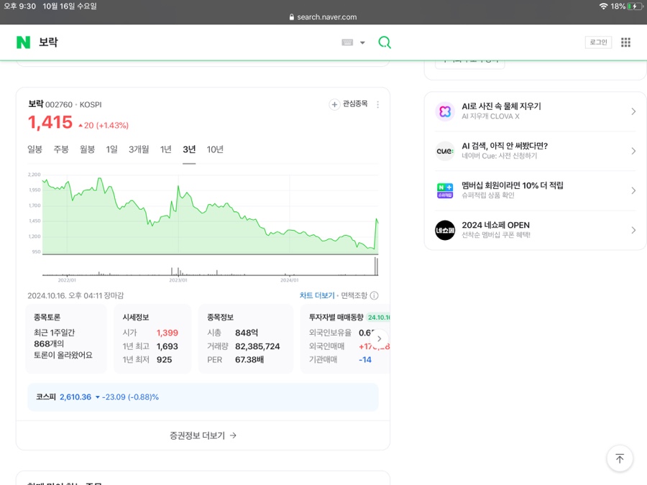Click the 관심종목 label text
Screen dimensions: 647x485
(355, 104)
